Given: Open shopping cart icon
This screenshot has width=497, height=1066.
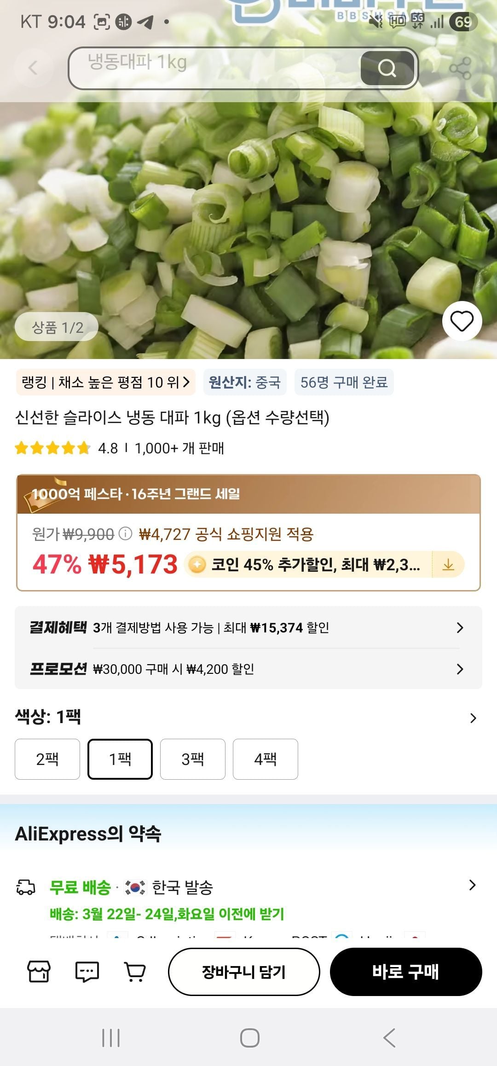Looking at the screenshot, I should pos(135,972).
